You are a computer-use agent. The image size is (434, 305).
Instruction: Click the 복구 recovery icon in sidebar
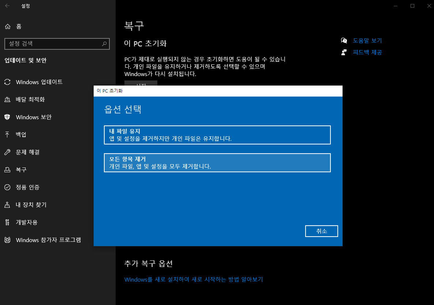tap(7, 170)
